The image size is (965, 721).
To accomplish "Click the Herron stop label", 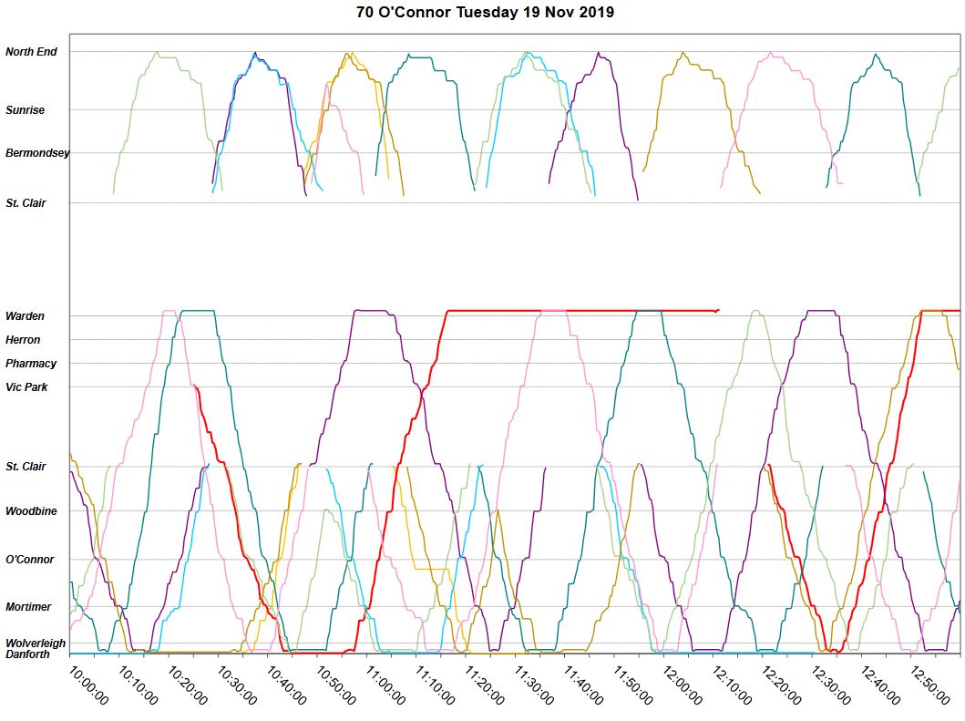I will (x=23, y=340).
